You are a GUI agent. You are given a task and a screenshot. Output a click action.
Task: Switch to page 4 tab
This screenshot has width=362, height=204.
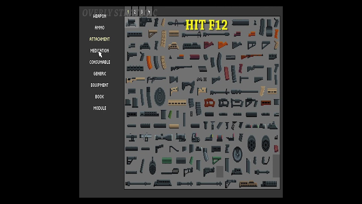coord(149,12)
